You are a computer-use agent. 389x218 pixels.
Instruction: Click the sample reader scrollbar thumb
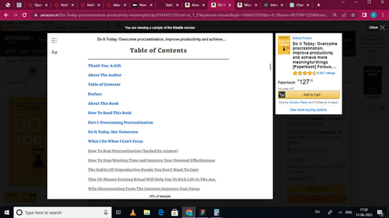270,66
